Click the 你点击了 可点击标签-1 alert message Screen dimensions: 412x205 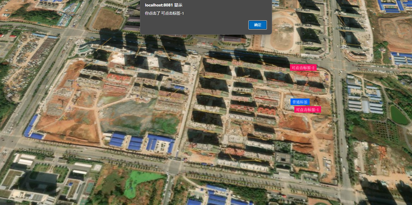(164, 13)
